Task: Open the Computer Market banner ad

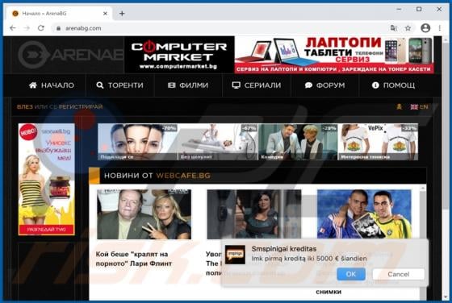Action: pos(179,55)
